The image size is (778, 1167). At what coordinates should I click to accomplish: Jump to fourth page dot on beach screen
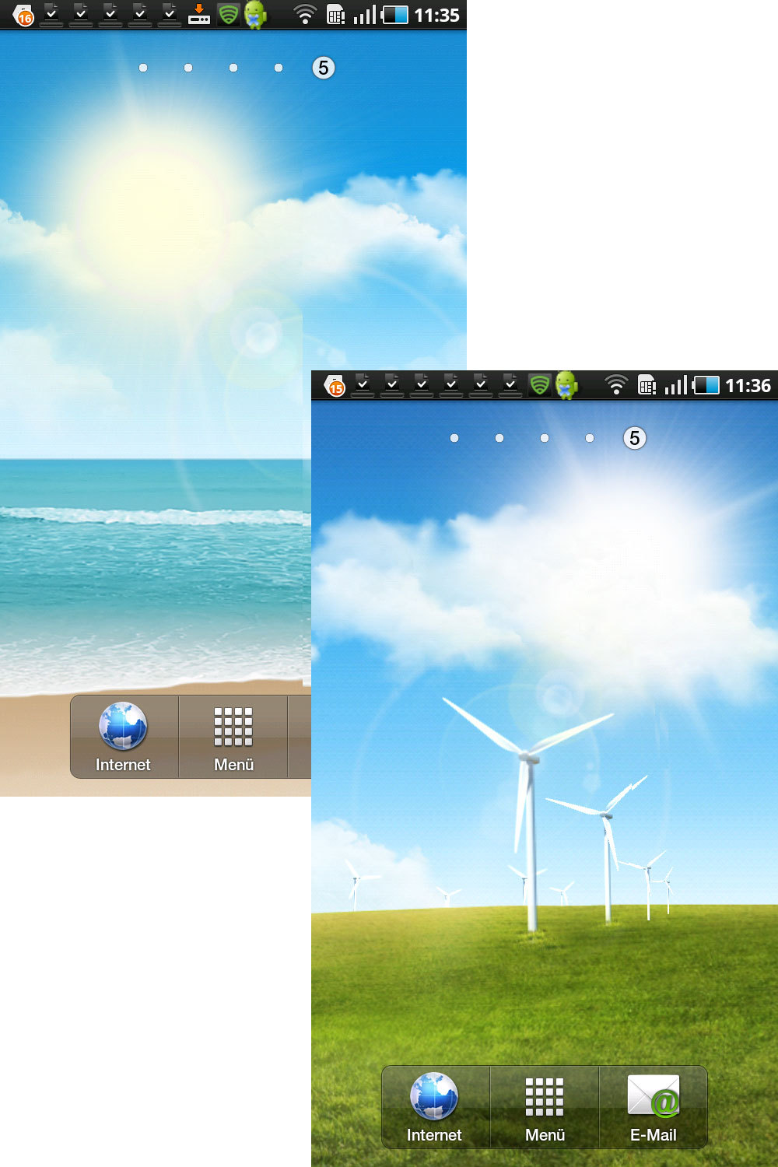(x=279, y=68)
